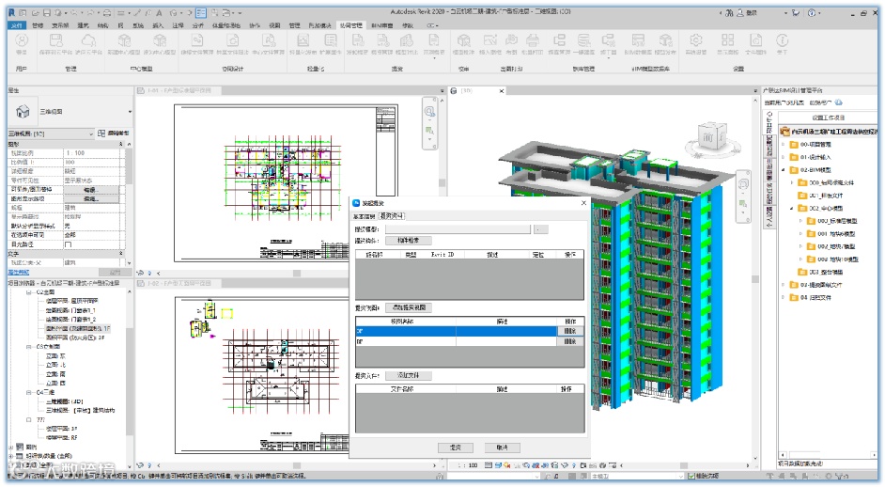Click the 提资模型 path input field

(457, 228)
